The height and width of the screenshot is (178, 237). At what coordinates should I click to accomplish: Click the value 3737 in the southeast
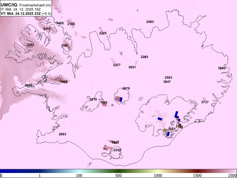(205, 102)
